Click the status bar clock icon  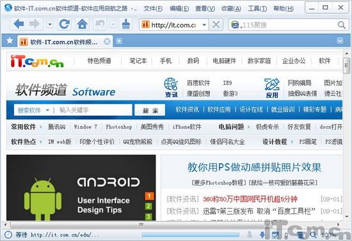tap(8, 235)
